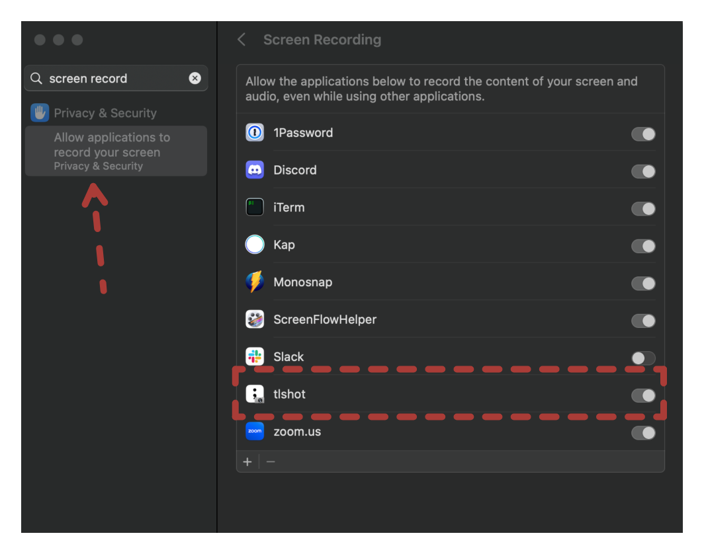Click the Slack app icon

coord(255,356)
